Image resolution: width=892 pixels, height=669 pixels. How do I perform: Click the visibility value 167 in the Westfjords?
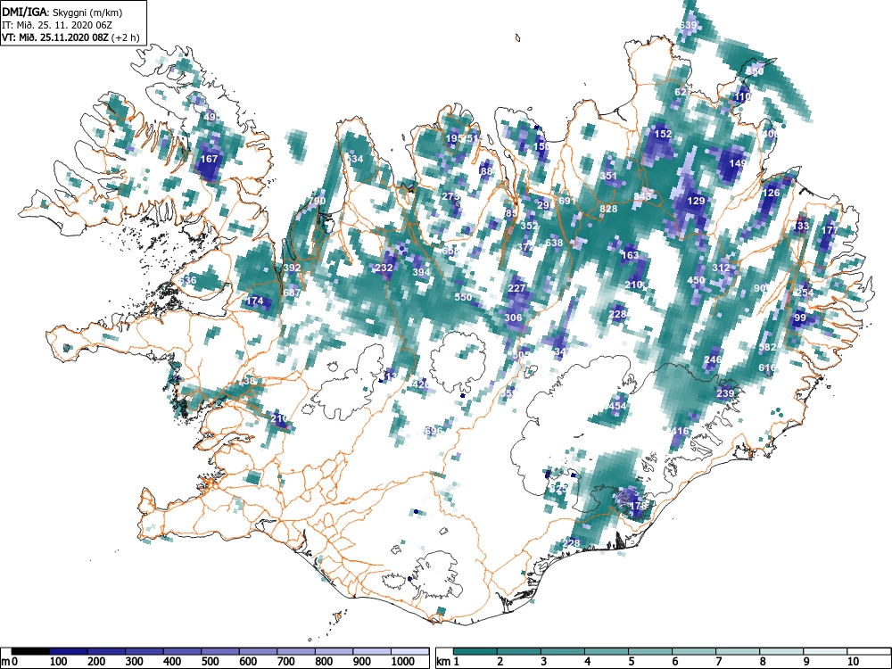point(210,159)
